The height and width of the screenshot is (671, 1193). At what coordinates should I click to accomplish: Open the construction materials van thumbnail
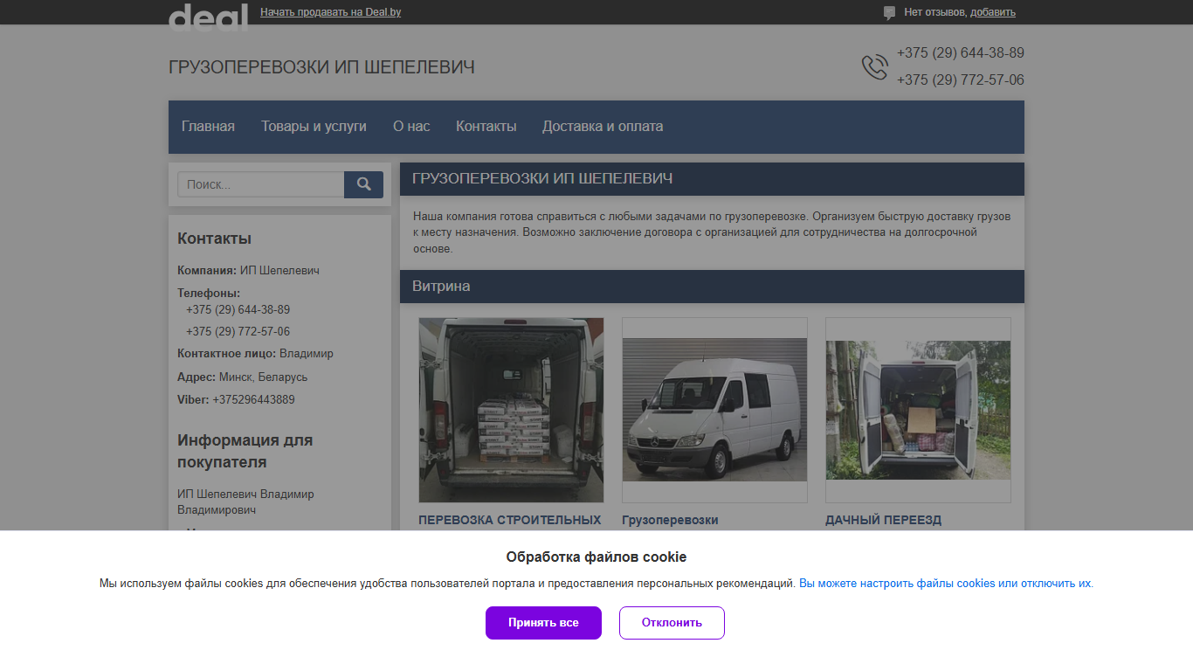[511, 410]
